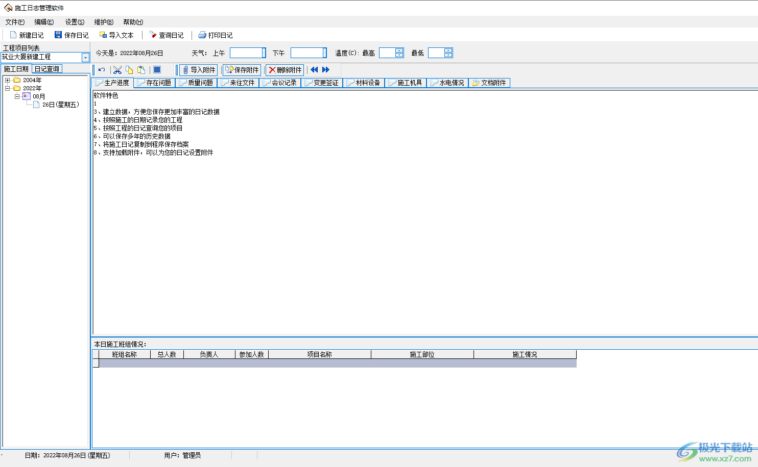The width and height of the screenshot is (758, 467).
Task: Open the project list dropdown 筑业大厦新建工程
Action: tap(85, 58)
